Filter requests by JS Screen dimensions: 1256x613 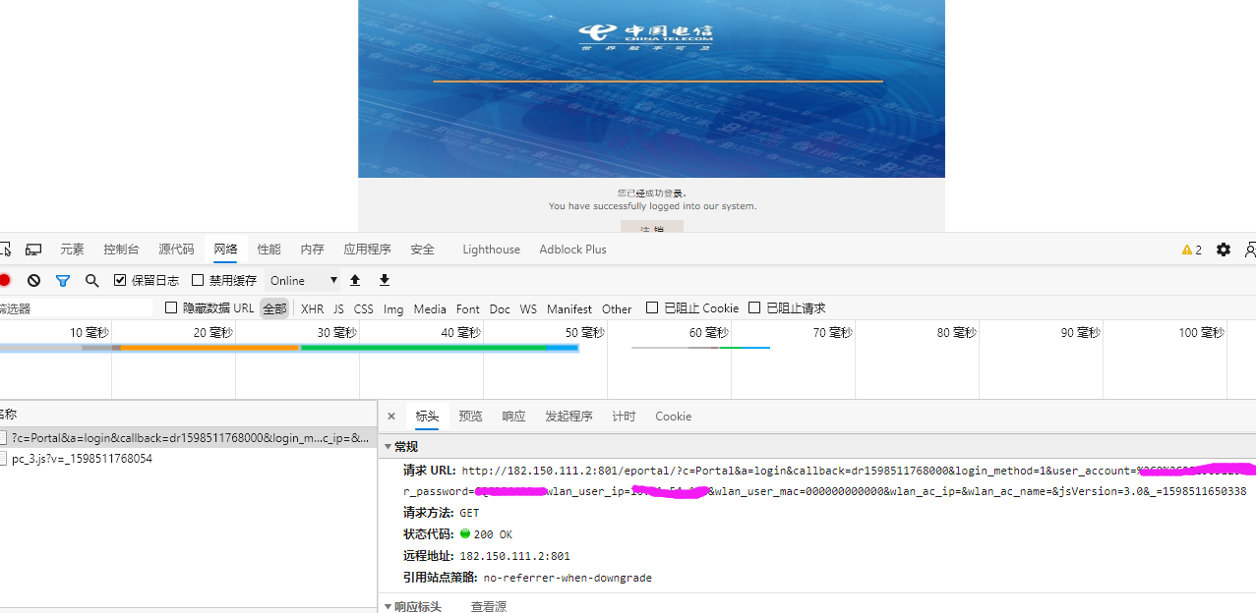tap(338, 308)
